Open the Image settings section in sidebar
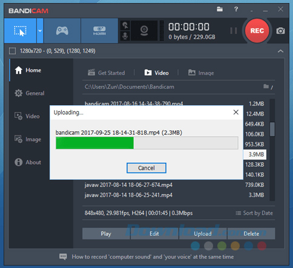Image resolution: width=293 pixels, height=268 pixels. 28,139
